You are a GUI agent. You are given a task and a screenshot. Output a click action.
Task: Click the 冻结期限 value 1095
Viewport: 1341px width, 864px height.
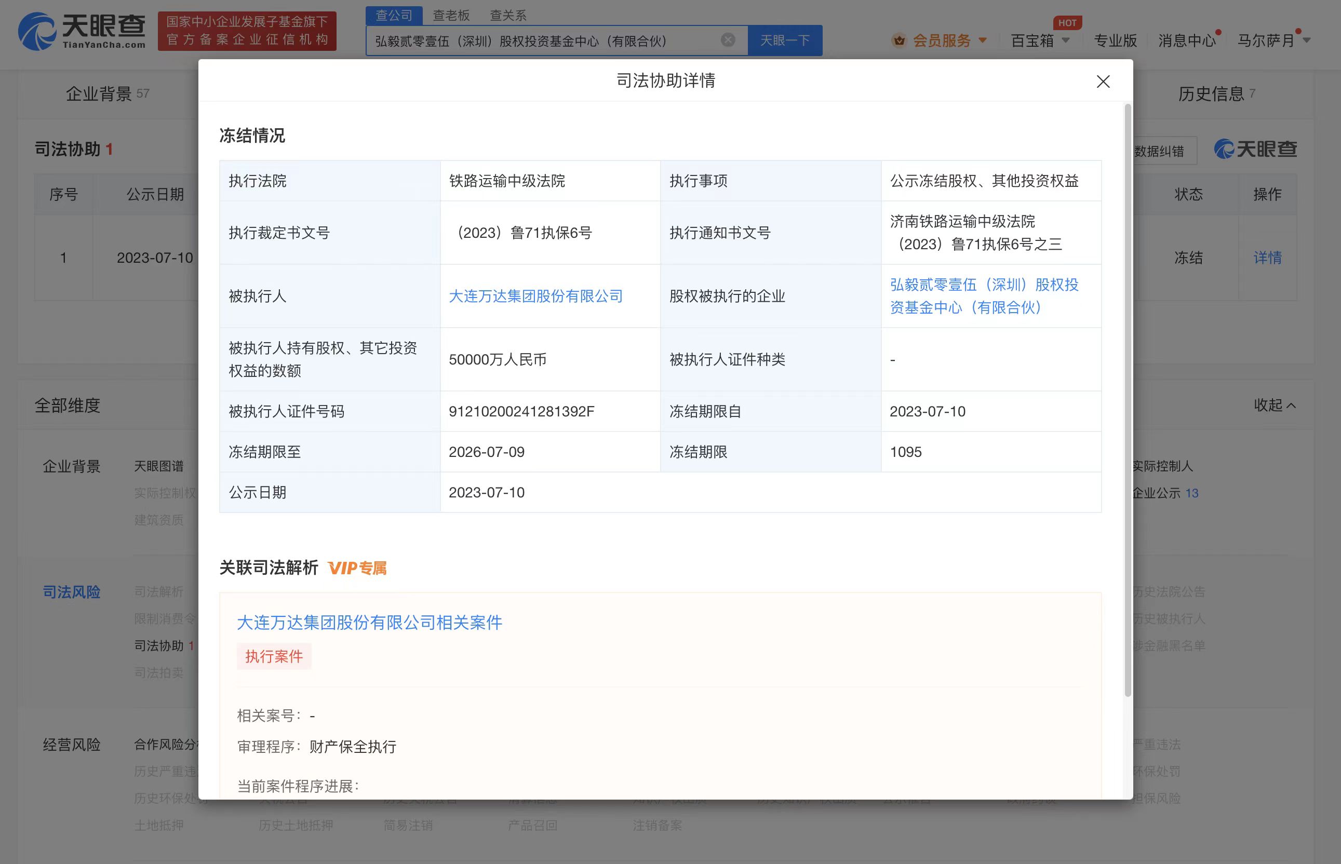[x=906, y=452]
